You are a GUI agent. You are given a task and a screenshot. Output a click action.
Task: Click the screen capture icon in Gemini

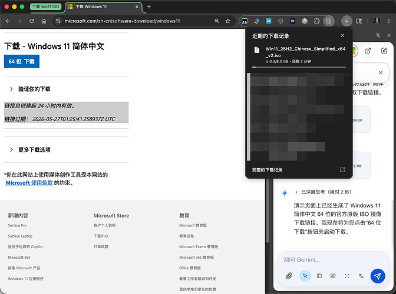(347, 276)
